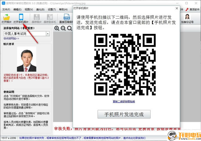This screenshot has height=141, width=201.
Task: Open the Beautify (美化) menu
Action: (40, 9)
